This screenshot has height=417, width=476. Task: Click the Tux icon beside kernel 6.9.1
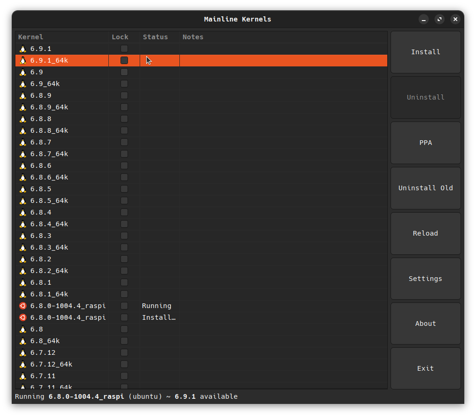(23, 49)
